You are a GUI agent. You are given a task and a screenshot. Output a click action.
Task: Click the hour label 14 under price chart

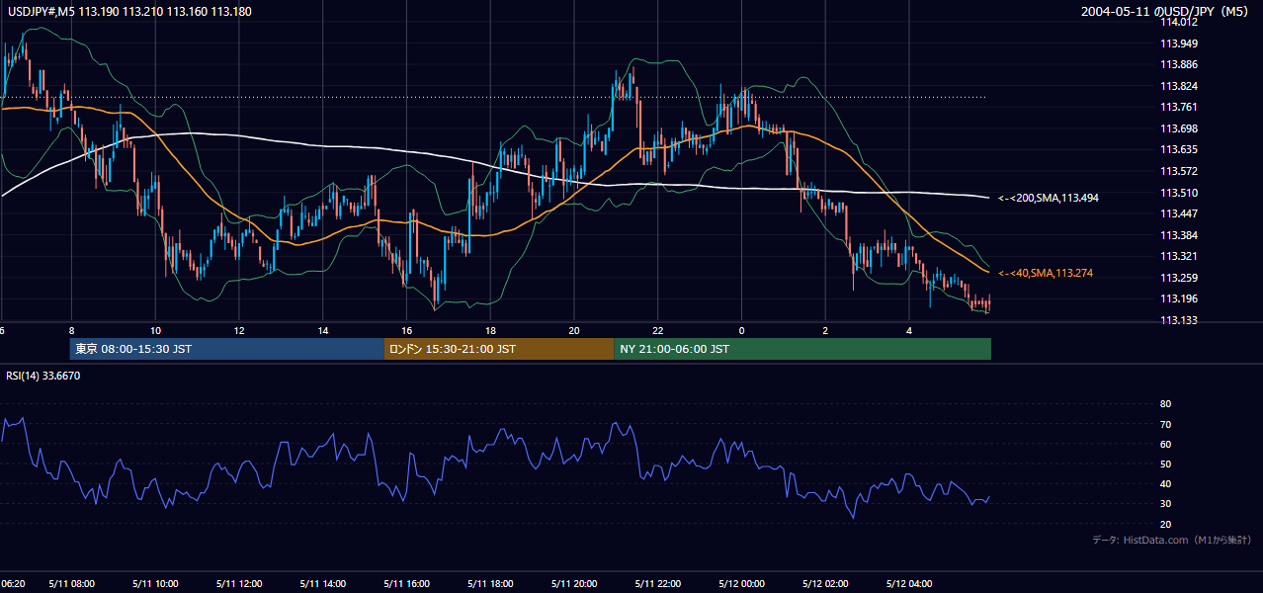[x=322, y=330]
